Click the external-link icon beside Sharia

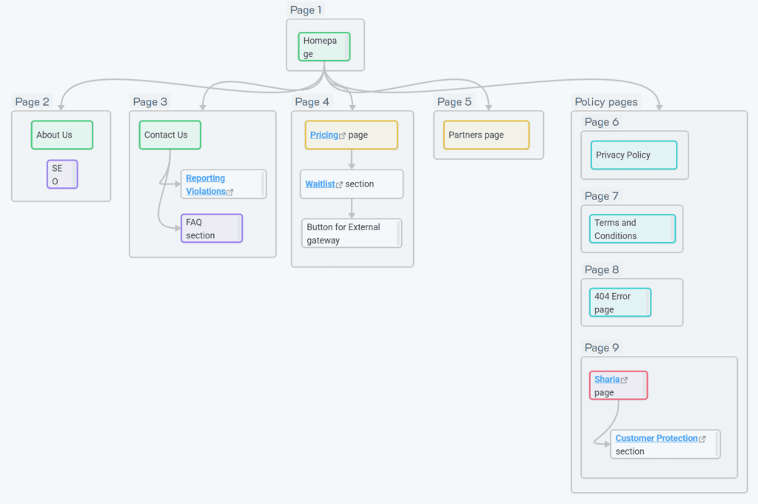624,380
